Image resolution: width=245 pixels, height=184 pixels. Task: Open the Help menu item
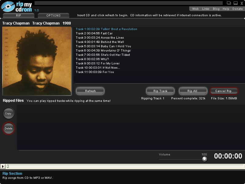pos(226,9)
